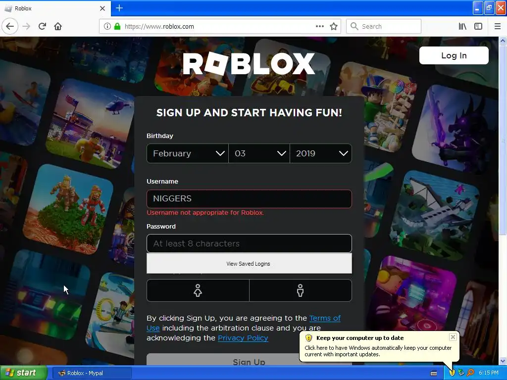507x380 pixels.
Task: Select the female gender icon
Action: (x=198, y=290)
